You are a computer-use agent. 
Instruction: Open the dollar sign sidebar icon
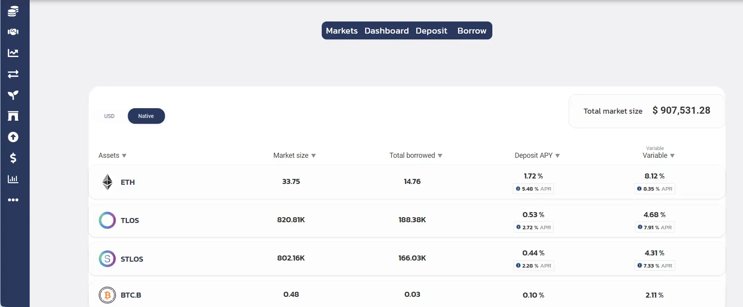click(x=13, y=158)
